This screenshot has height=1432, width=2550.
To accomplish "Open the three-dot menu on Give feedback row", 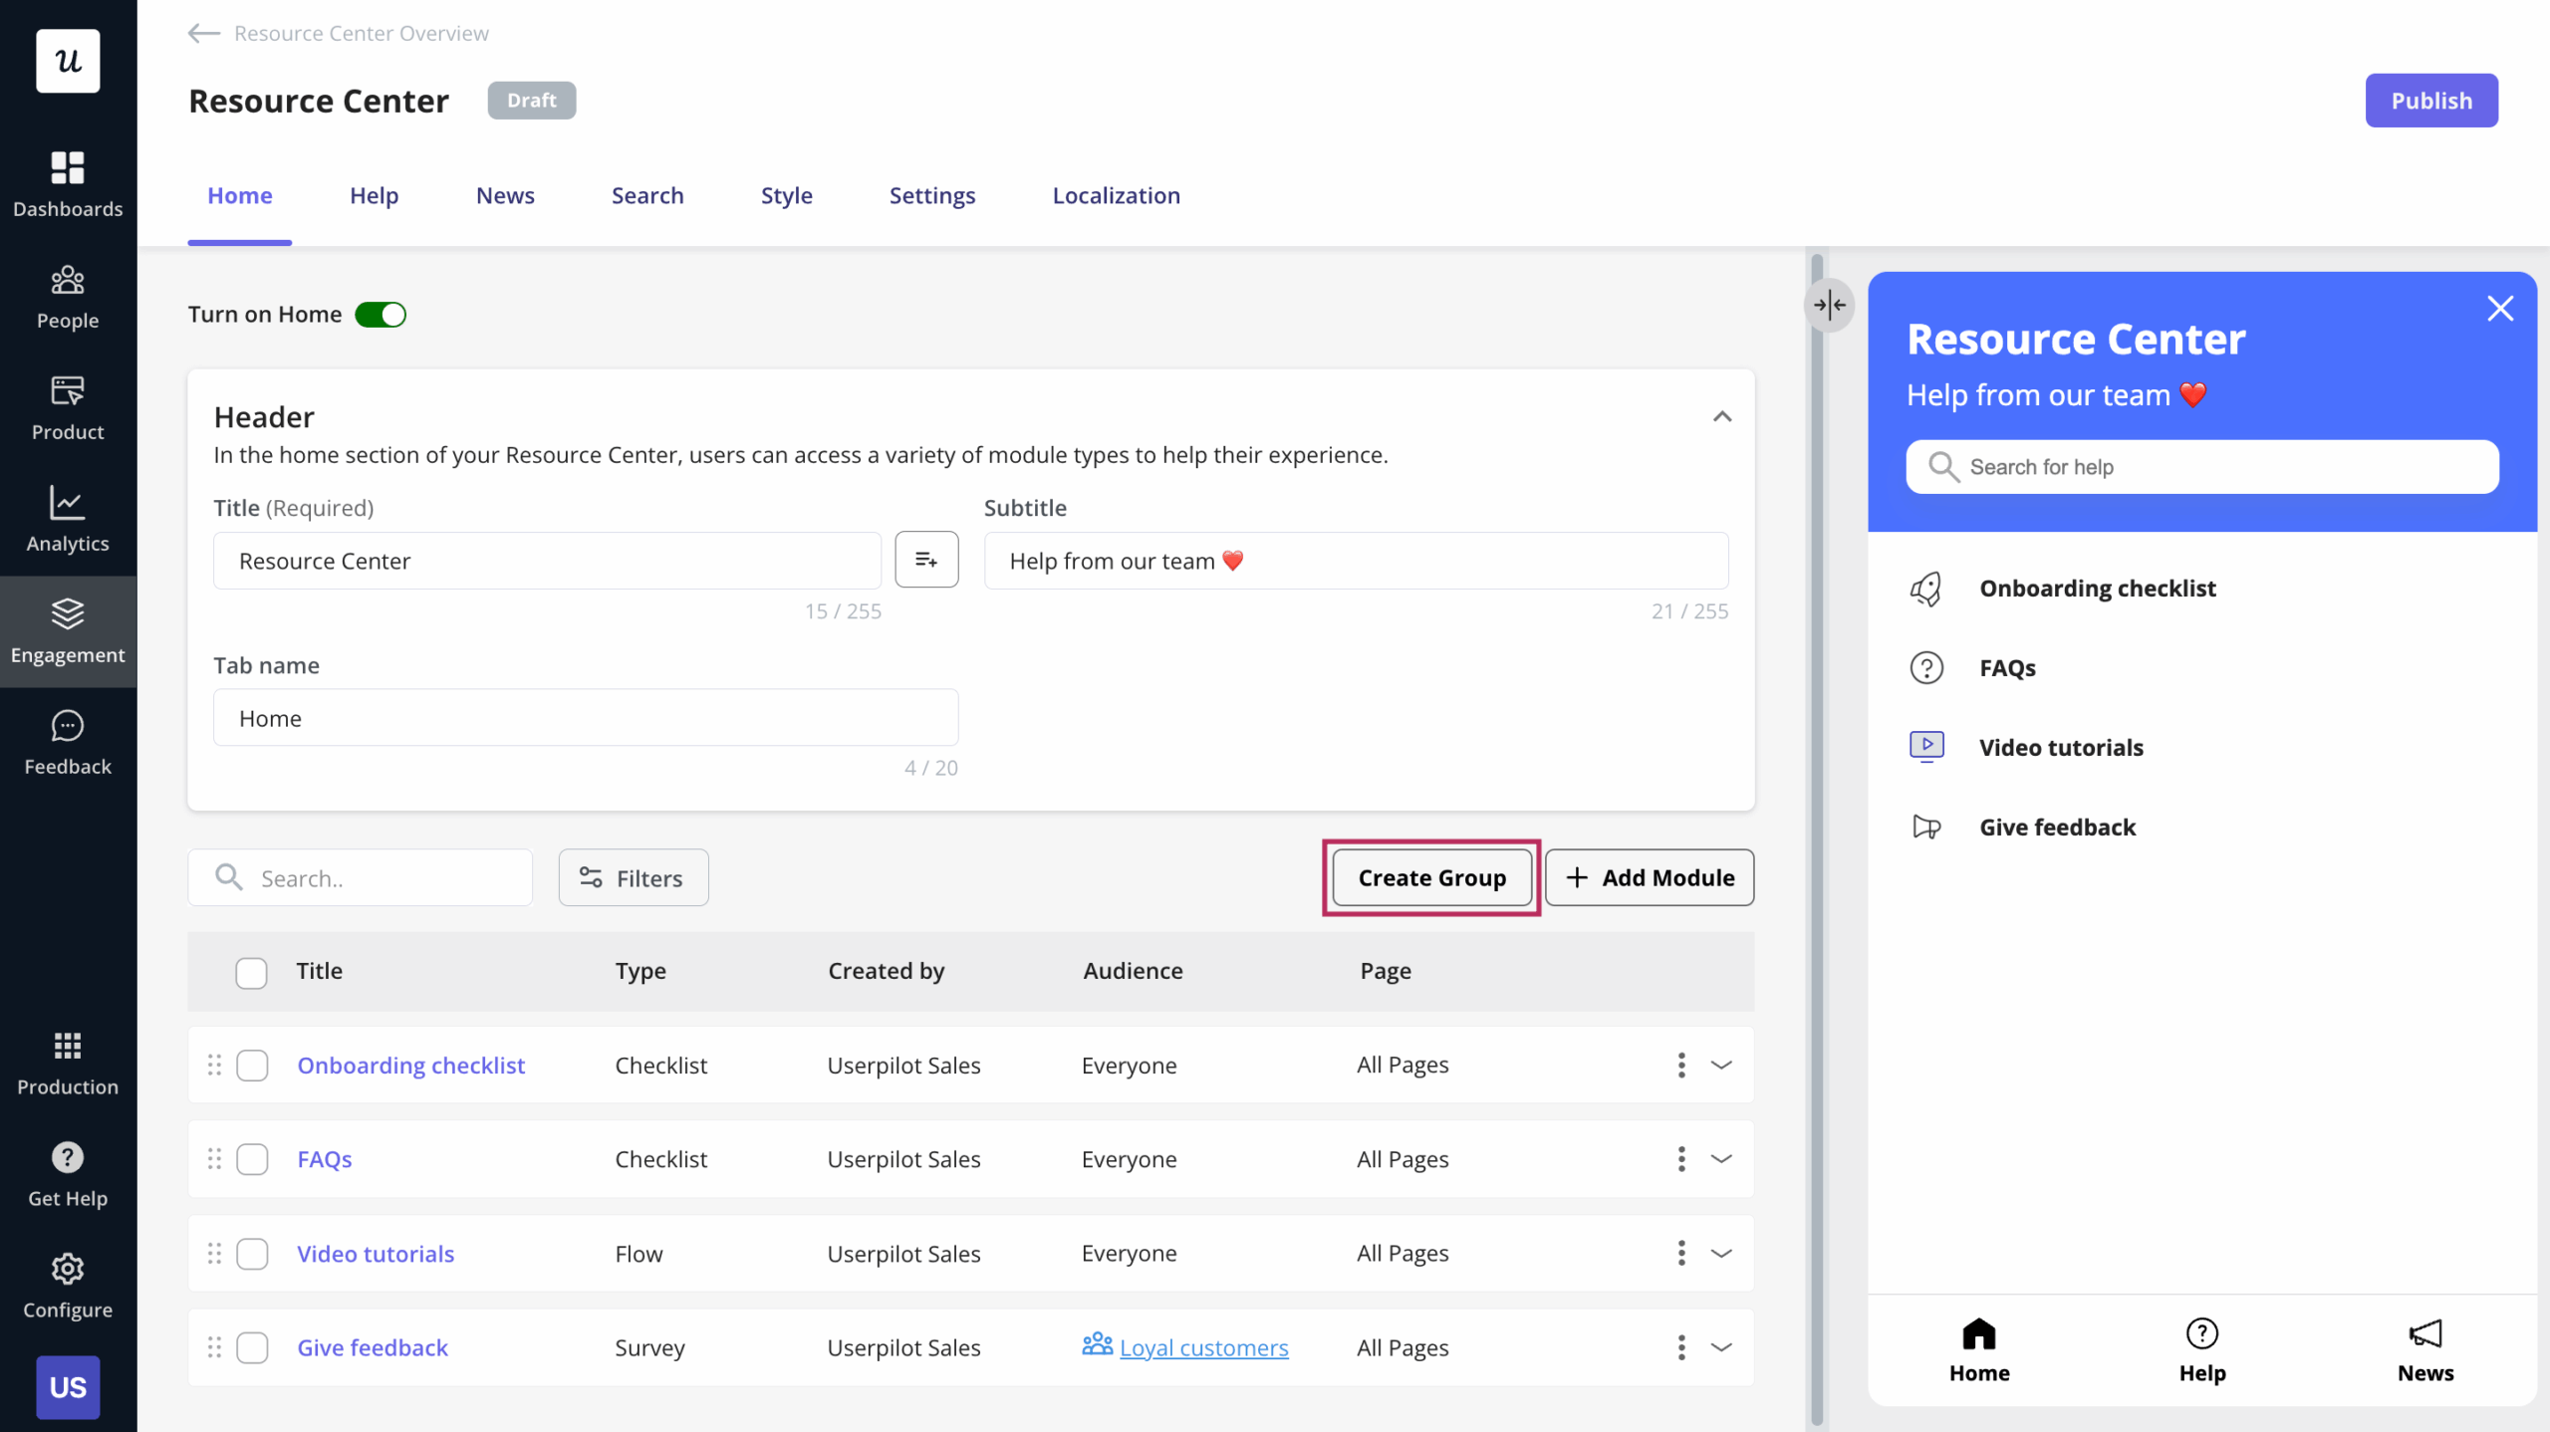I will [1680, 1347].
